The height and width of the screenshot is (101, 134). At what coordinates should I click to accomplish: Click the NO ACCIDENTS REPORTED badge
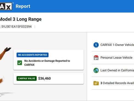32,55
